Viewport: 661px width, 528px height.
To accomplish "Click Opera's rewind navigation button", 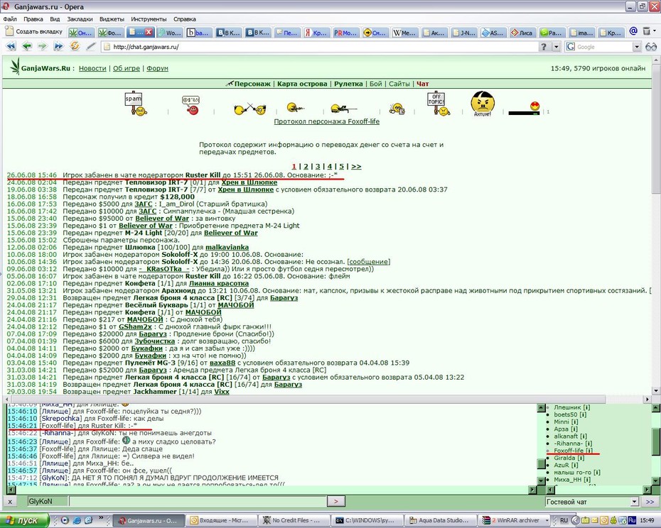I will (11, 47).
